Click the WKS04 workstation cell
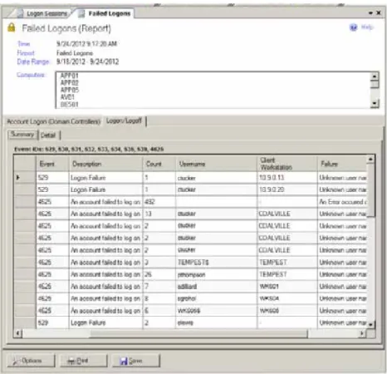Image resolution: width=387 pixels, height=374 pixels. (287, 298)
